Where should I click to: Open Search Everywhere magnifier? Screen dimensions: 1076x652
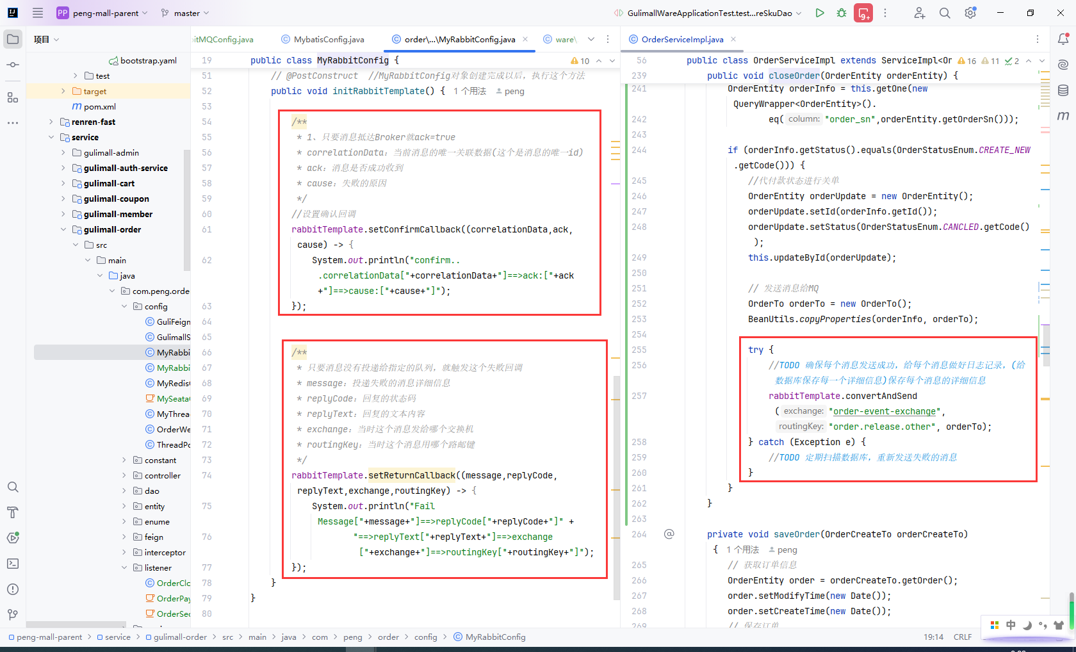pos(945,13)
